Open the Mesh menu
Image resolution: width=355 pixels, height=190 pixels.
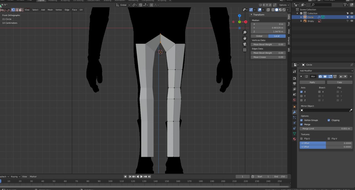coord(50,10)
